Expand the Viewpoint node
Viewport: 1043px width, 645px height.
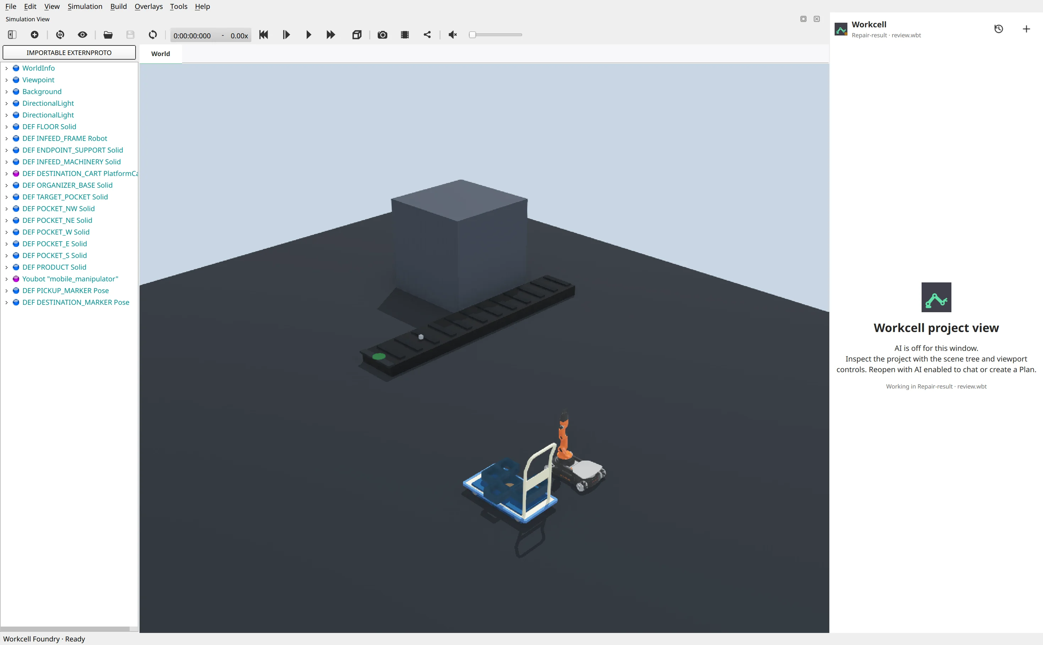point(6,80)
